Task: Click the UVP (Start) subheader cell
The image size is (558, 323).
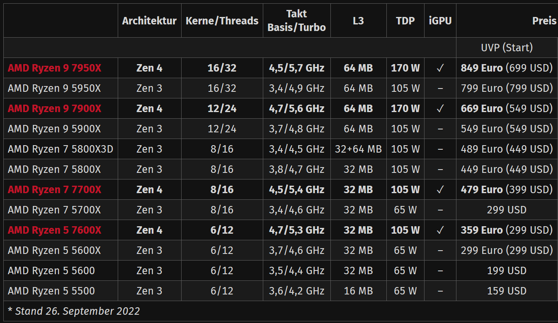Action: [507, 48]
